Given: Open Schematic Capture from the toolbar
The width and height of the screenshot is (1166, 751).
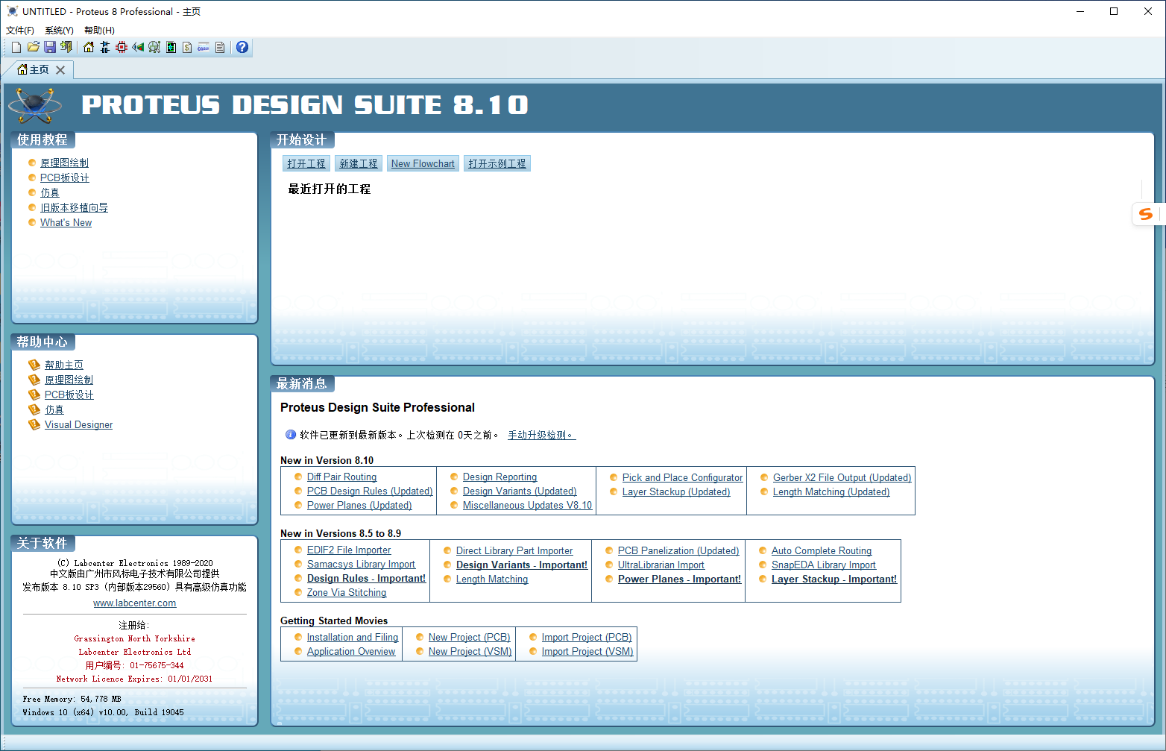Looking at the screenshot, I should pos(105,47).
